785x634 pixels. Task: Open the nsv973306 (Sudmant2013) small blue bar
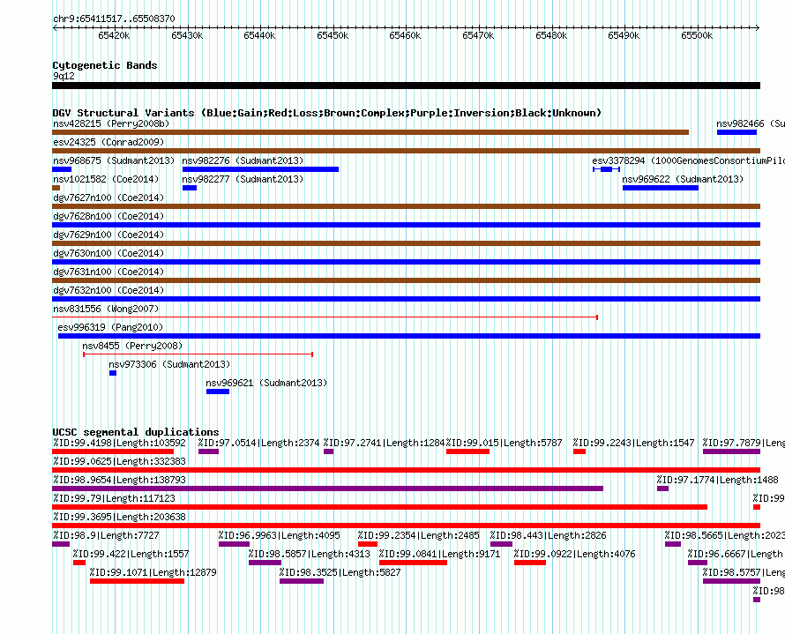click(113, 373)
